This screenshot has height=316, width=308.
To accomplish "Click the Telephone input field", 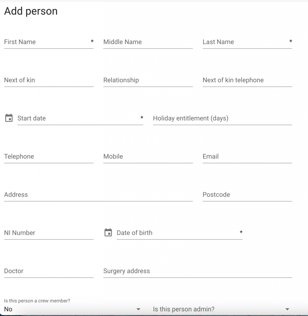I will pyautogui.click(x=48, y=157).
